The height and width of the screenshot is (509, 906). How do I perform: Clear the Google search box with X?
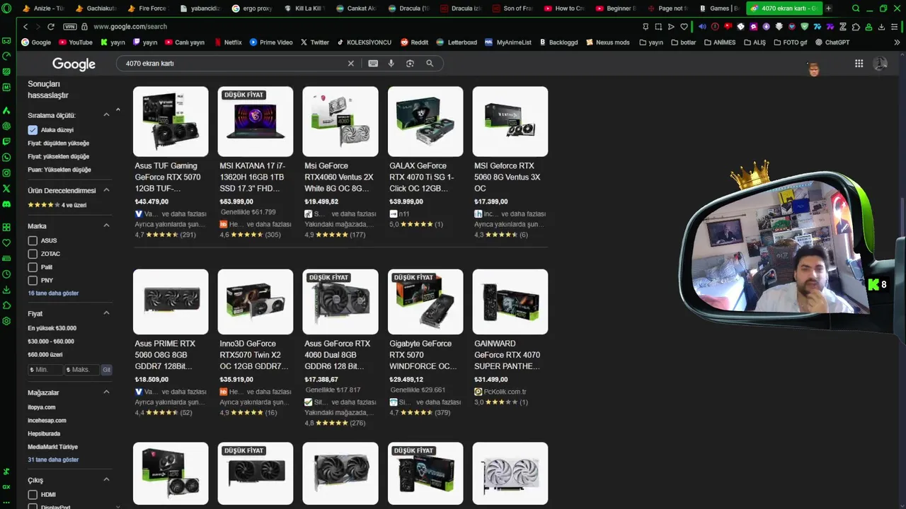(350, 63)
